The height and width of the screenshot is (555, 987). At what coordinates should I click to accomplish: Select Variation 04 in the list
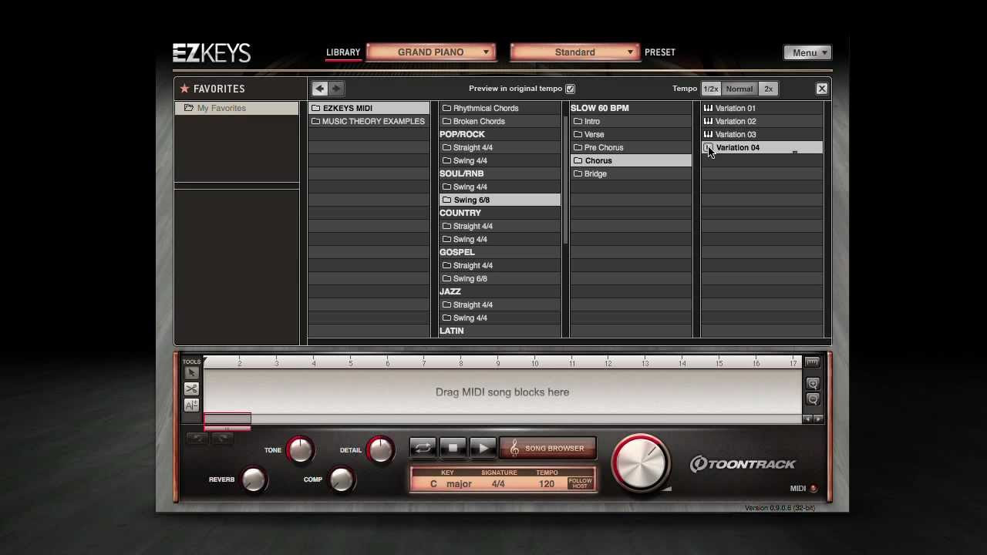[762, 147]
